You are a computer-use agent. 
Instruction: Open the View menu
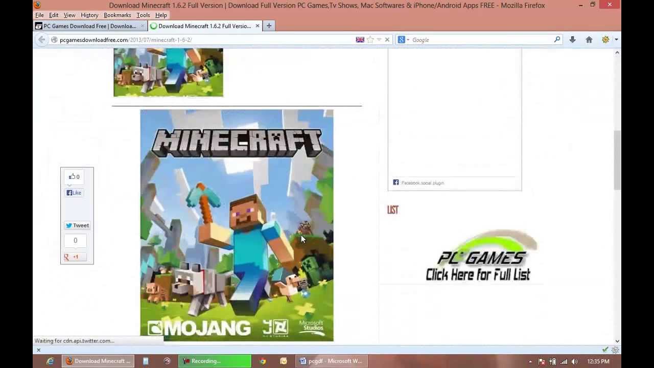[x=69, y=15]
